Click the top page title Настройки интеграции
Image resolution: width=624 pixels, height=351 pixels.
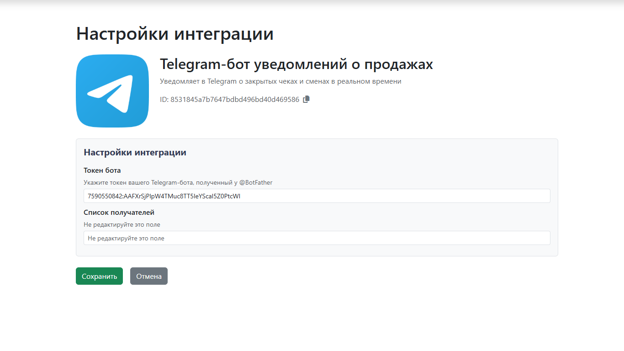[x=175, y=34]
